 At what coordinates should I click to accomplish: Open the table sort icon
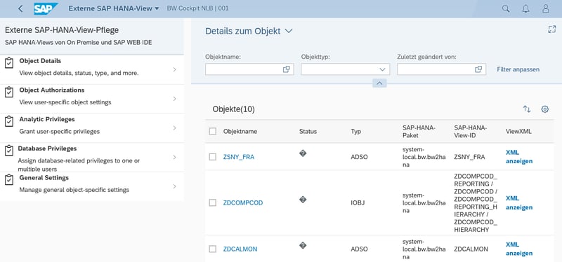point(527,109)
